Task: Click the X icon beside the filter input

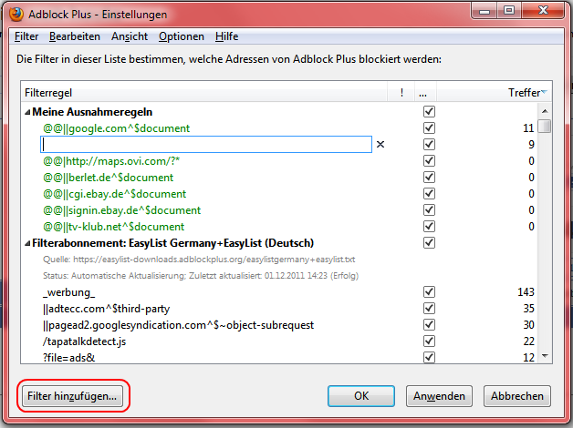Action: pyautogui.click(x=381, y=144)
